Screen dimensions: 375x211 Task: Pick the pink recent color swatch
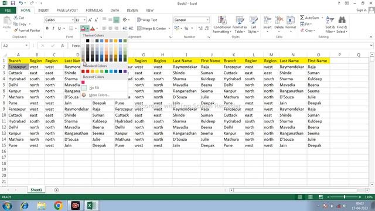click(83, 82)
